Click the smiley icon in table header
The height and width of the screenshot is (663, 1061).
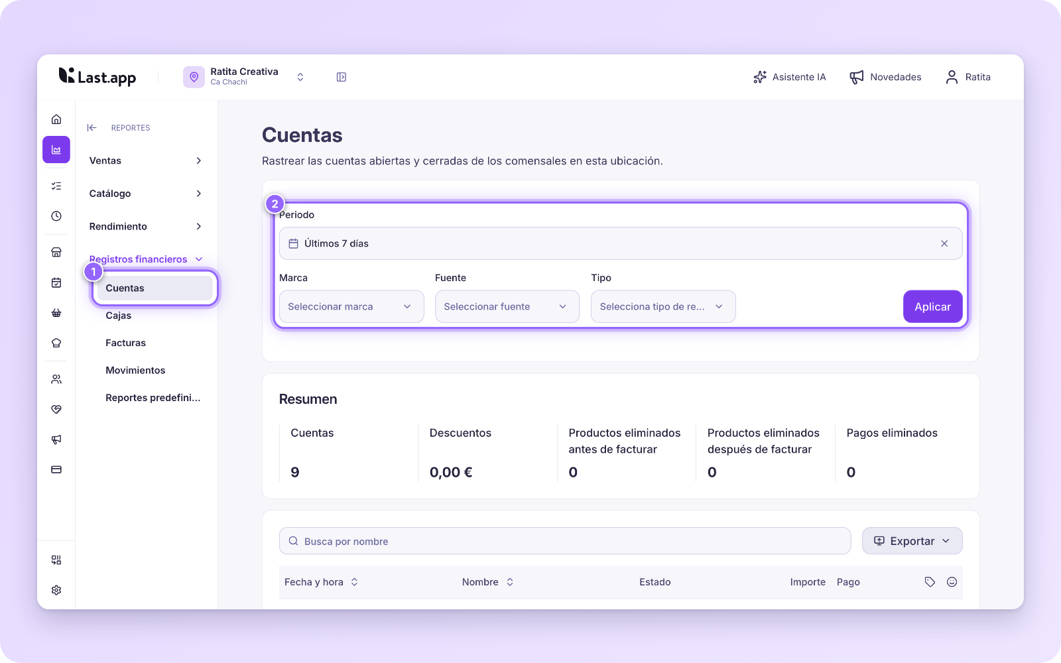tap(952, 582)
